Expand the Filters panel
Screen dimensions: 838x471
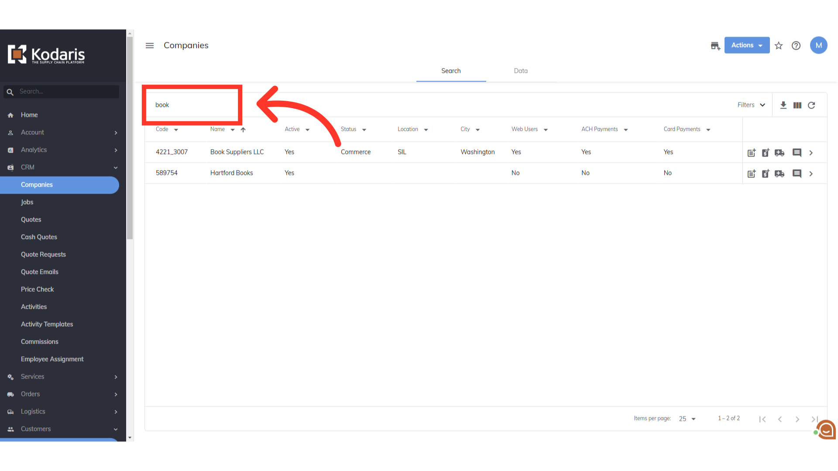coord(751,105)
